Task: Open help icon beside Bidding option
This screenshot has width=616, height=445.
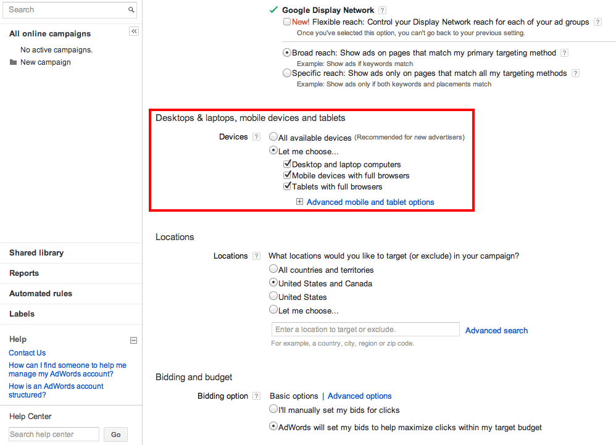Action: pyautogui.click(x=256, y=396)
